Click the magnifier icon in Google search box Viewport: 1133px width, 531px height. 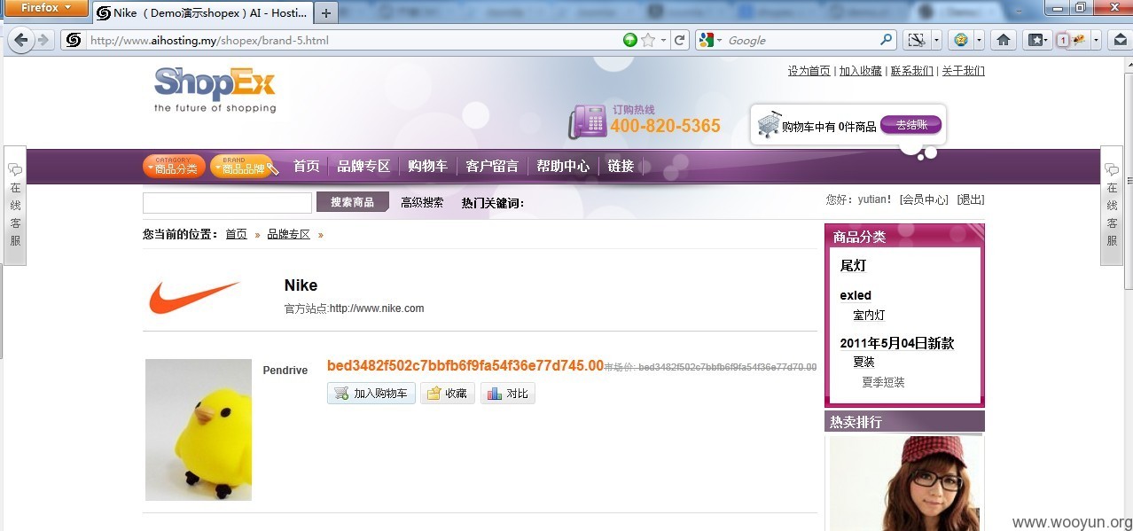pyautogui.click(x=887, y=40)
